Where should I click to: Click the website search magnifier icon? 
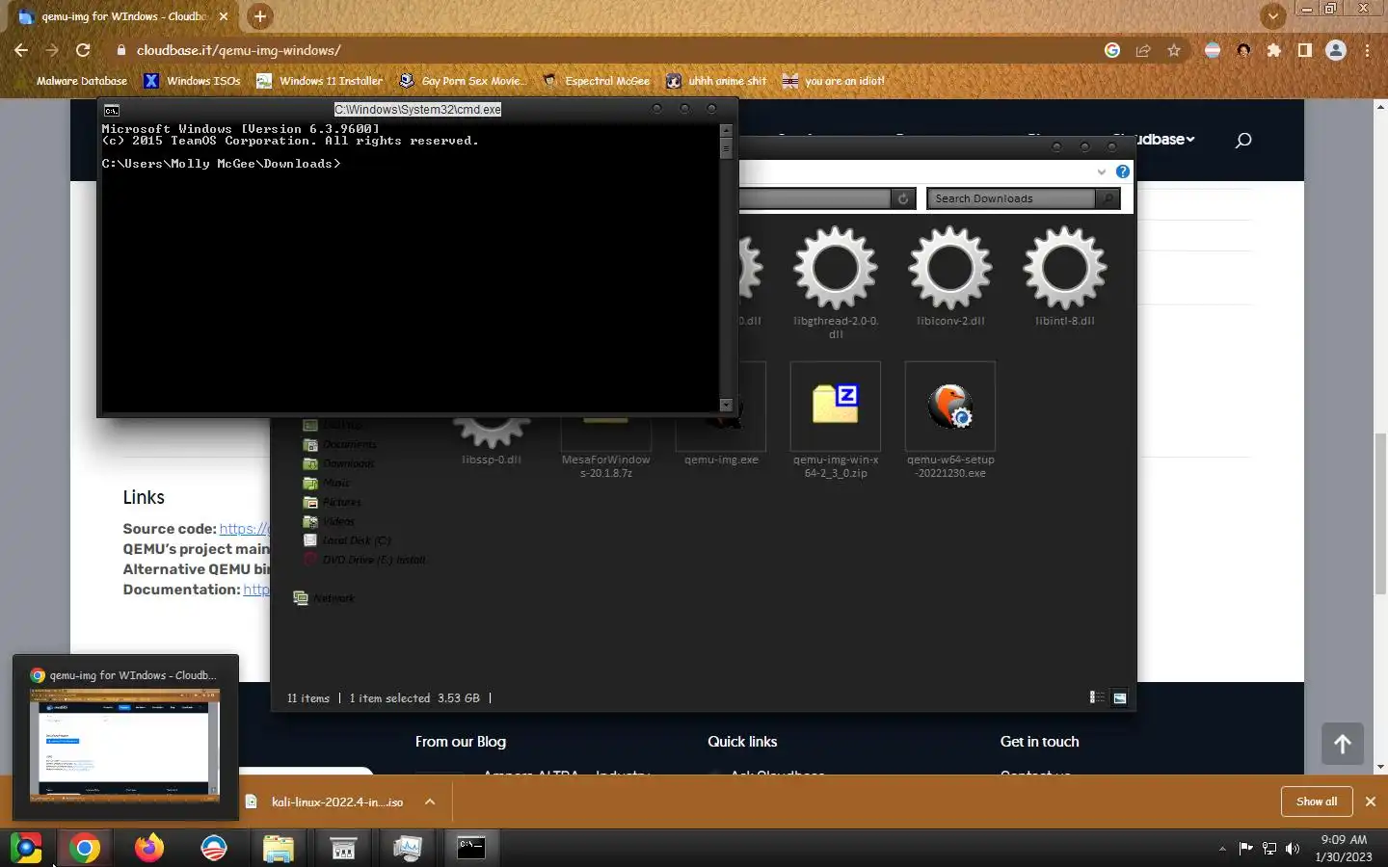1243,140
